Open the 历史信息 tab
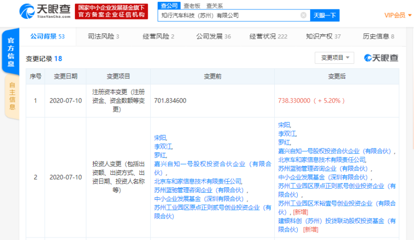Image resolution: width=414 pixels, height=240 pixels. click(378, 36)
